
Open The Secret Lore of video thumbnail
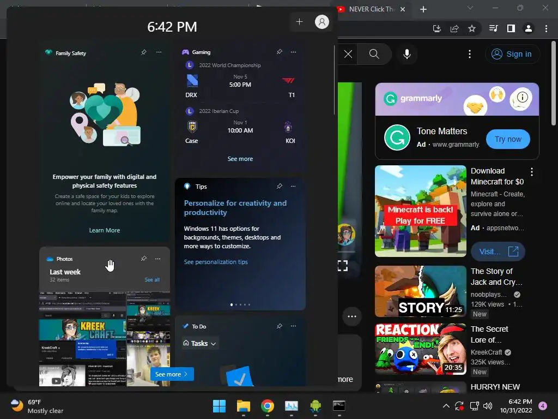click(420, 349)
